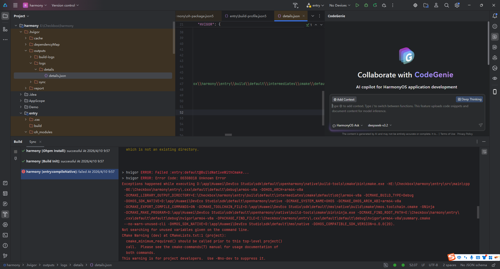Screen dimensions: 500x269
Task: Click the build output vertical scrollbar thumb
Action: pyautogui.click(x=478, y=212)
